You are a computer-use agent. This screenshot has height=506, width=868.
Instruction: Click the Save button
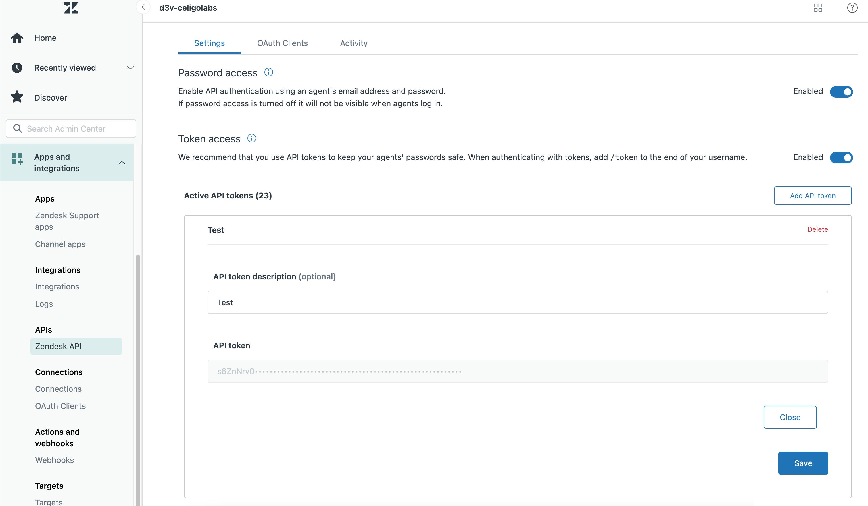coord(803,463)
